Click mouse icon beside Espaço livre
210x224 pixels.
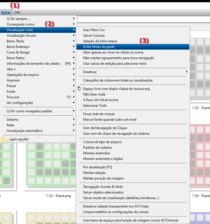coord(79,89)
